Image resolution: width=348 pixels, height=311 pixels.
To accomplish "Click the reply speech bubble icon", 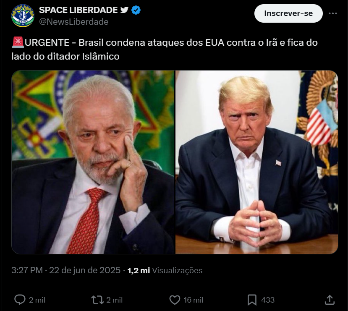I will 20,300.
